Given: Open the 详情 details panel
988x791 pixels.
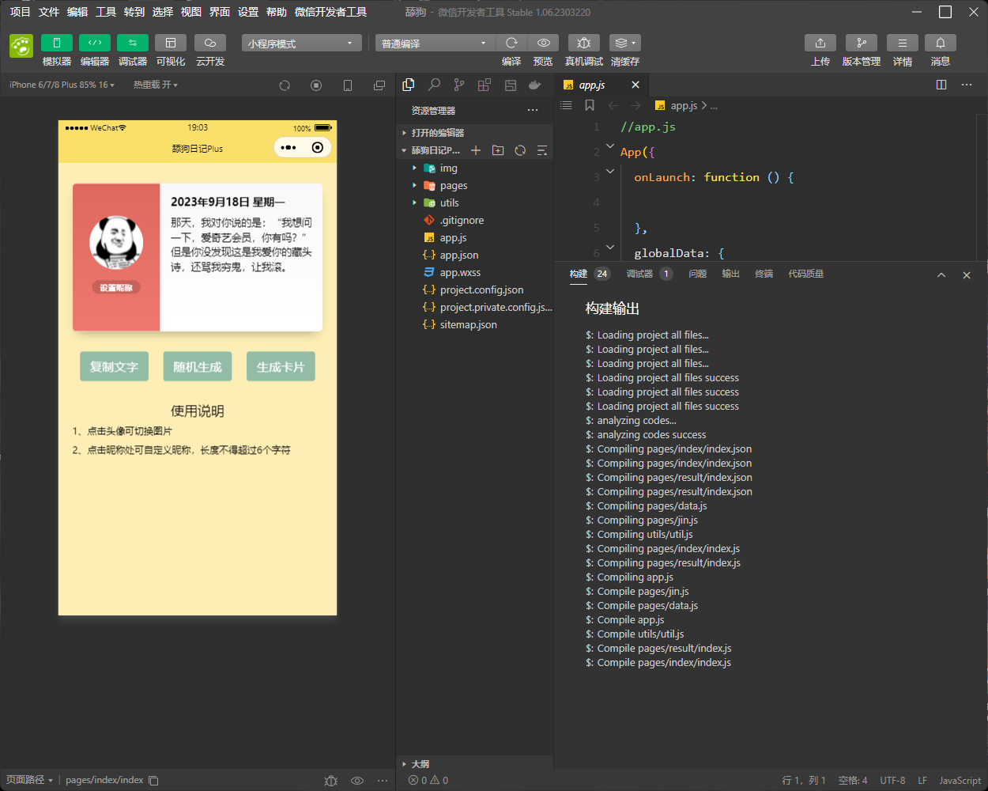Looking at the screenshot, I should click(903, 43).
